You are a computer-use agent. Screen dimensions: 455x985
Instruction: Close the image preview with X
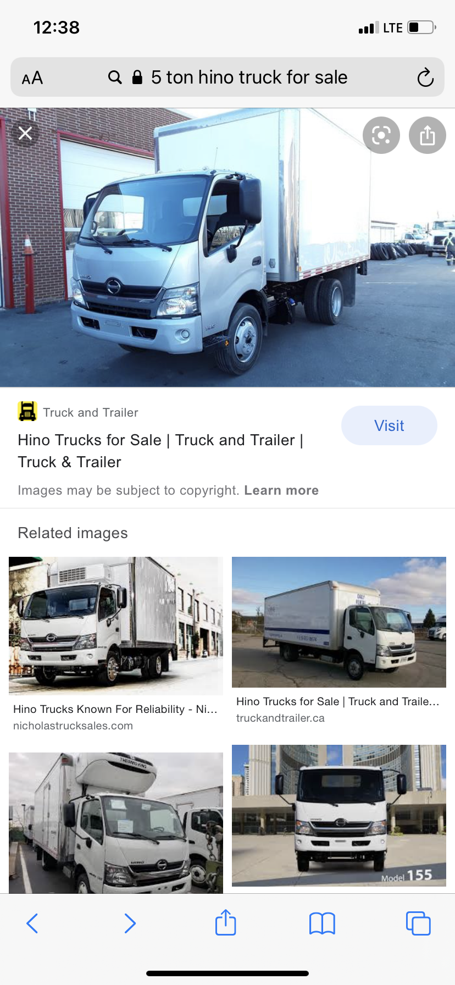point(25,134)
